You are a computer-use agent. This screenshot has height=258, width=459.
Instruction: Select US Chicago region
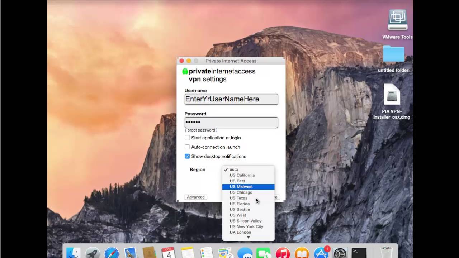coord(248,192)
